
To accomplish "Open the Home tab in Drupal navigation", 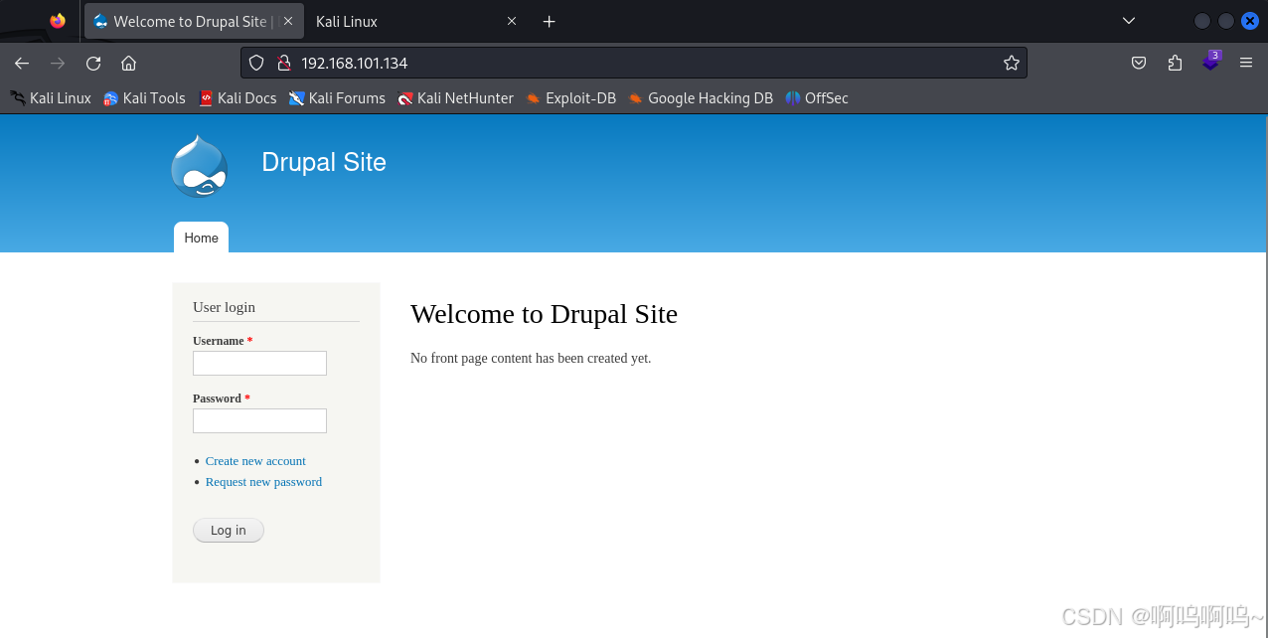I will (x=201, y=238).
